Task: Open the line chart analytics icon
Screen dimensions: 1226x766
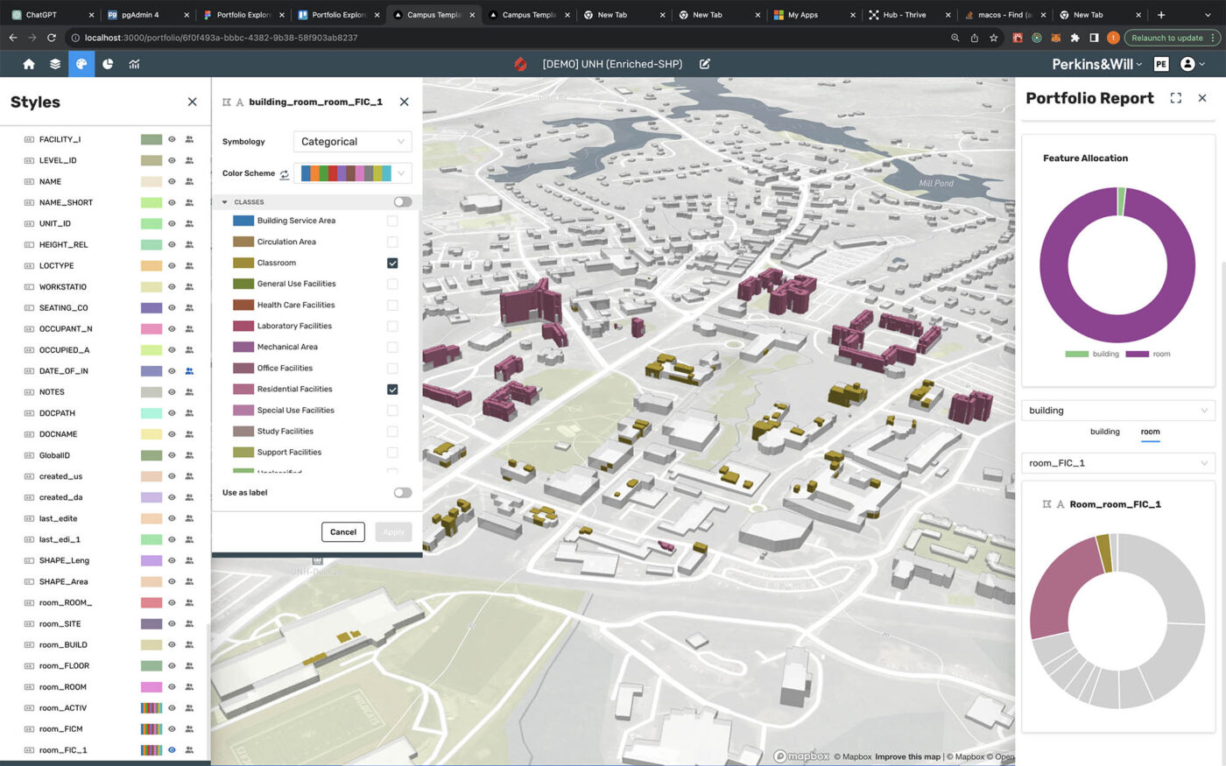Action: tap(134, 64)
